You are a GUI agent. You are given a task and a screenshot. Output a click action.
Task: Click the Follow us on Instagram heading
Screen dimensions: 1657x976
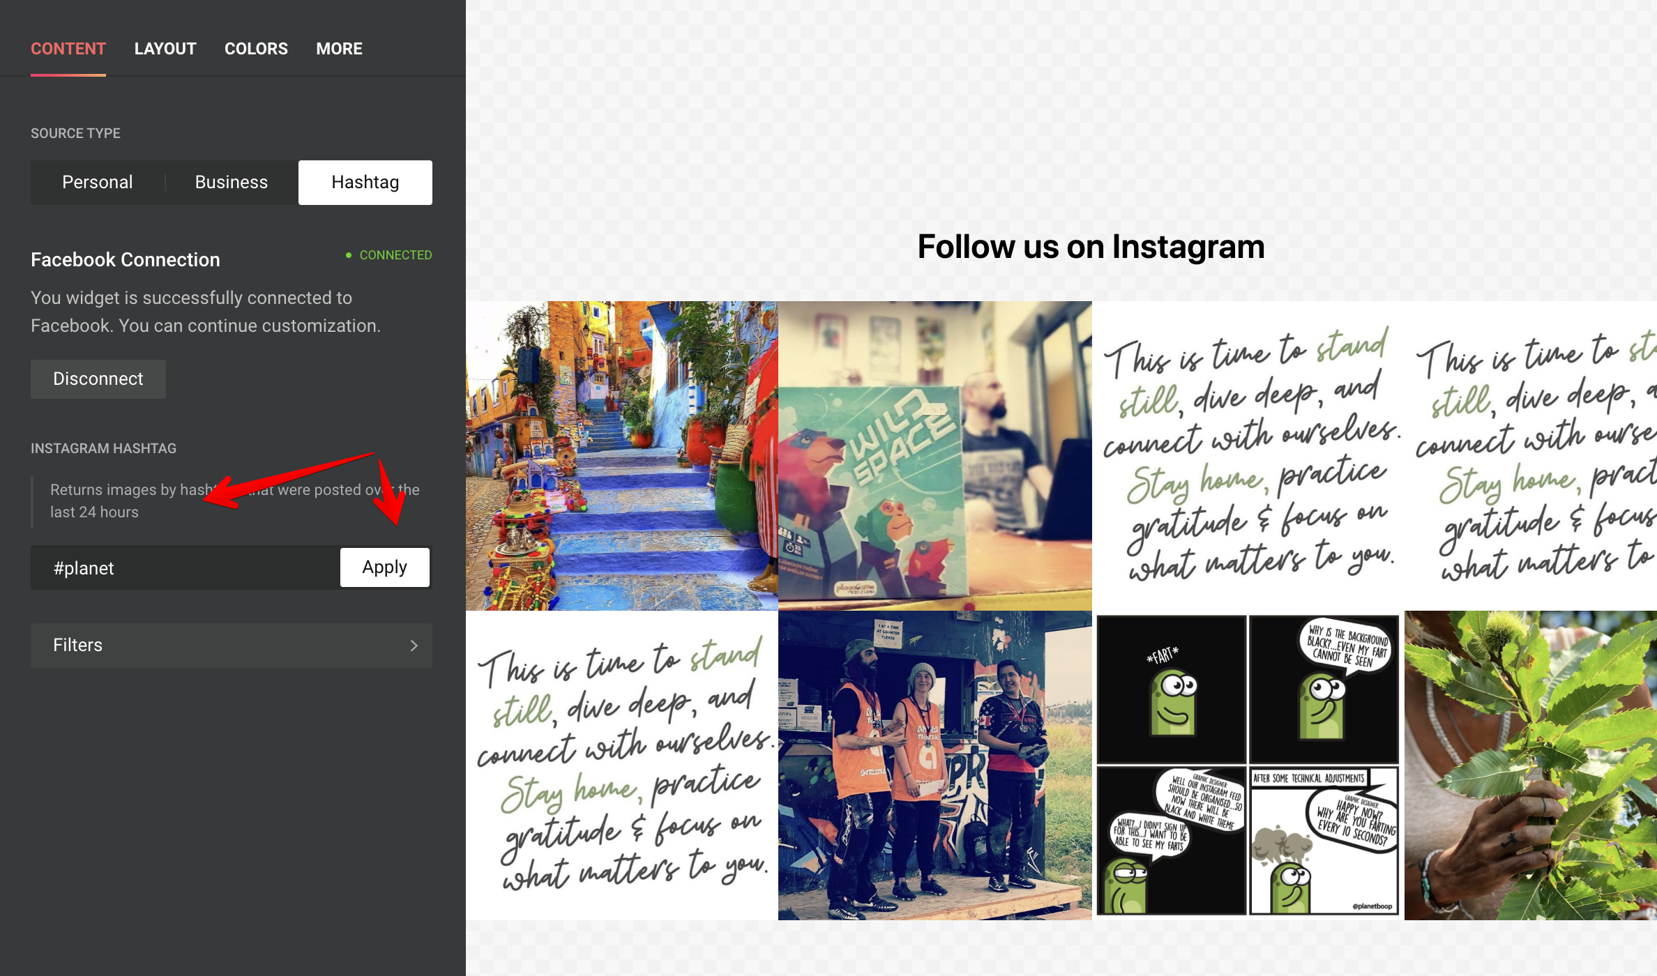point(1091,247)
